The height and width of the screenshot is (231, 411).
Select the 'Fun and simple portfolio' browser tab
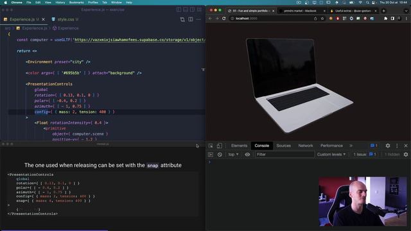(250, 11)
